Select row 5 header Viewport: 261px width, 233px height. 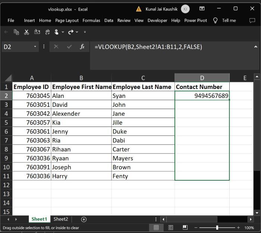pyautogui.click(x=6, y=122)
